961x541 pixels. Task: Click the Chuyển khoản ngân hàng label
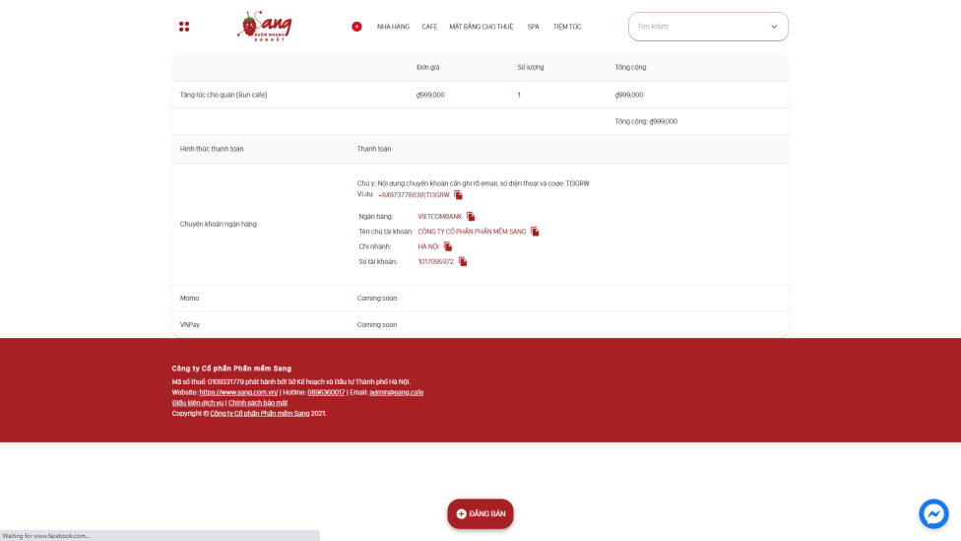click(219, 225)
